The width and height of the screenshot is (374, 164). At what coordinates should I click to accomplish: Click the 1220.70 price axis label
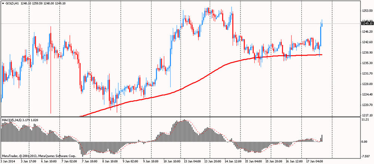tap(367, 105)
